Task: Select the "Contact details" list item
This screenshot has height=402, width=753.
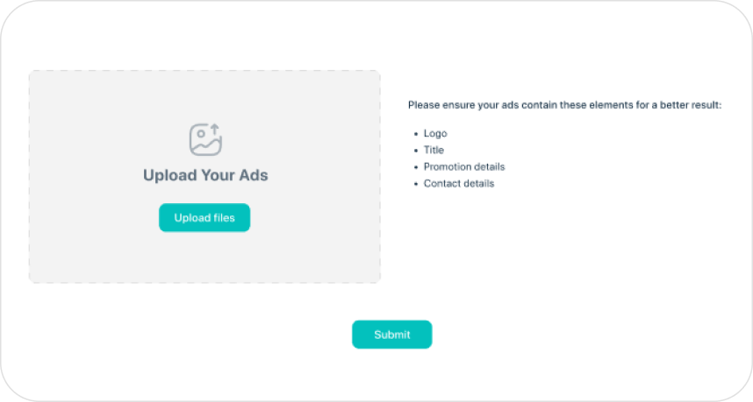Action: point(459,184)
